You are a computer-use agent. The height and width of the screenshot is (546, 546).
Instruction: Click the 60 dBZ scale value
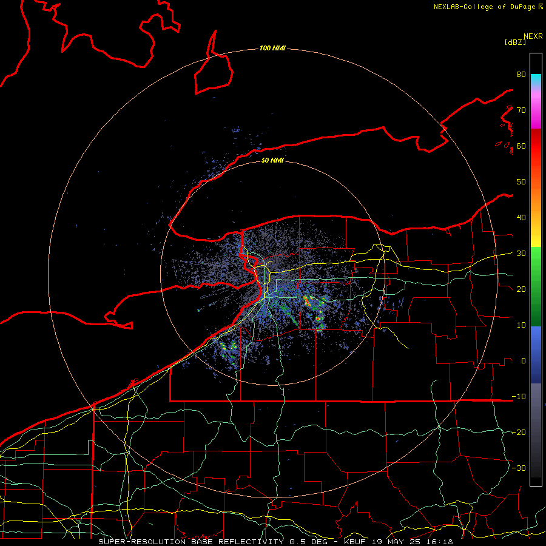pyautogui.click(x=521, y=146)
